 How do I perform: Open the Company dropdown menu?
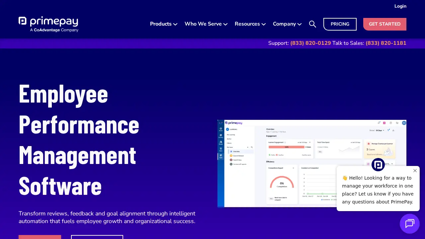coord(287,24)
